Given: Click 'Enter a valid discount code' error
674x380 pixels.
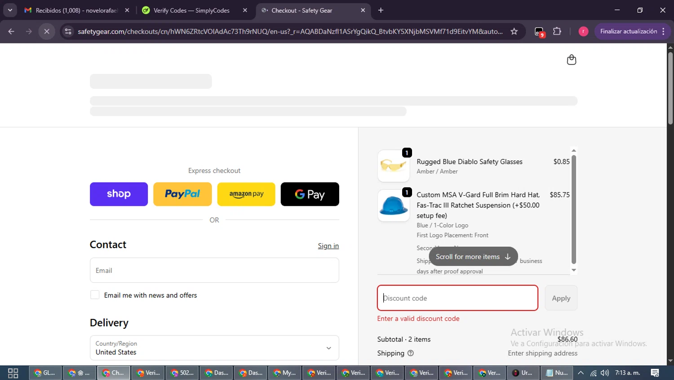Looking at the screenshot, I should 418,319.
